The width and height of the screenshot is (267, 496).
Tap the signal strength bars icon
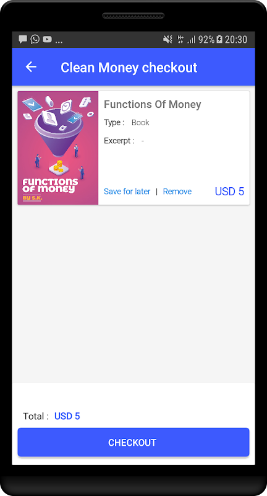pos(191,40)
